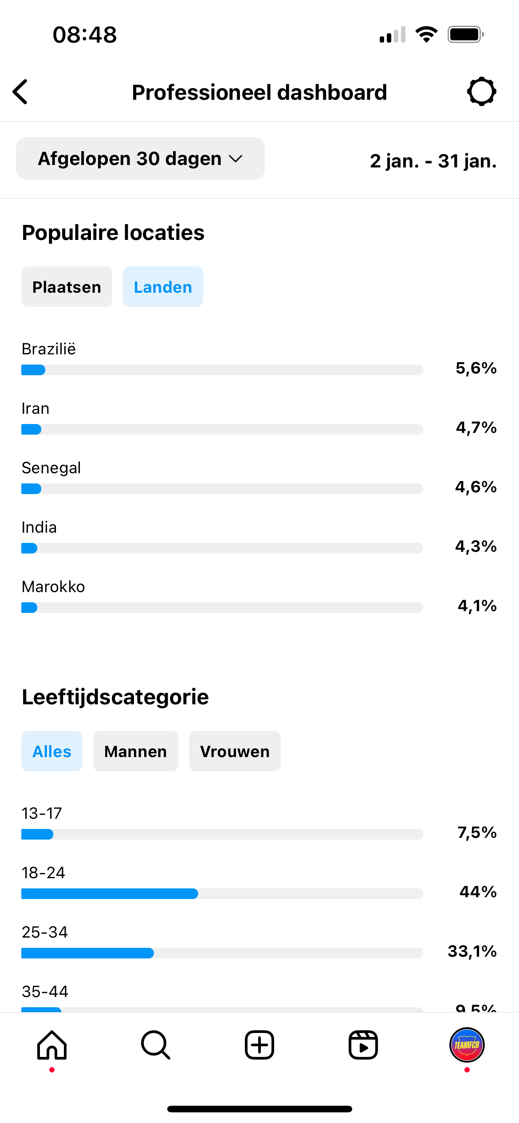Switch locations to Plaatsen
Screen dimensions: 519x1123
[67, 287]
